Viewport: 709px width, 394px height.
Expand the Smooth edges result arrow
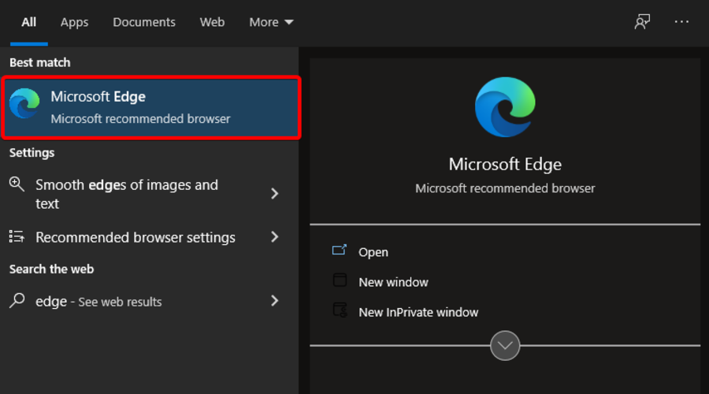click(x=274, y=194)
